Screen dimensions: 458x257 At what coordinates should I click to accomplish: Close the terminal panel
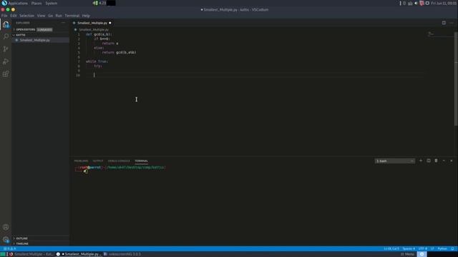pyautogui.click(x=452, y=161)
